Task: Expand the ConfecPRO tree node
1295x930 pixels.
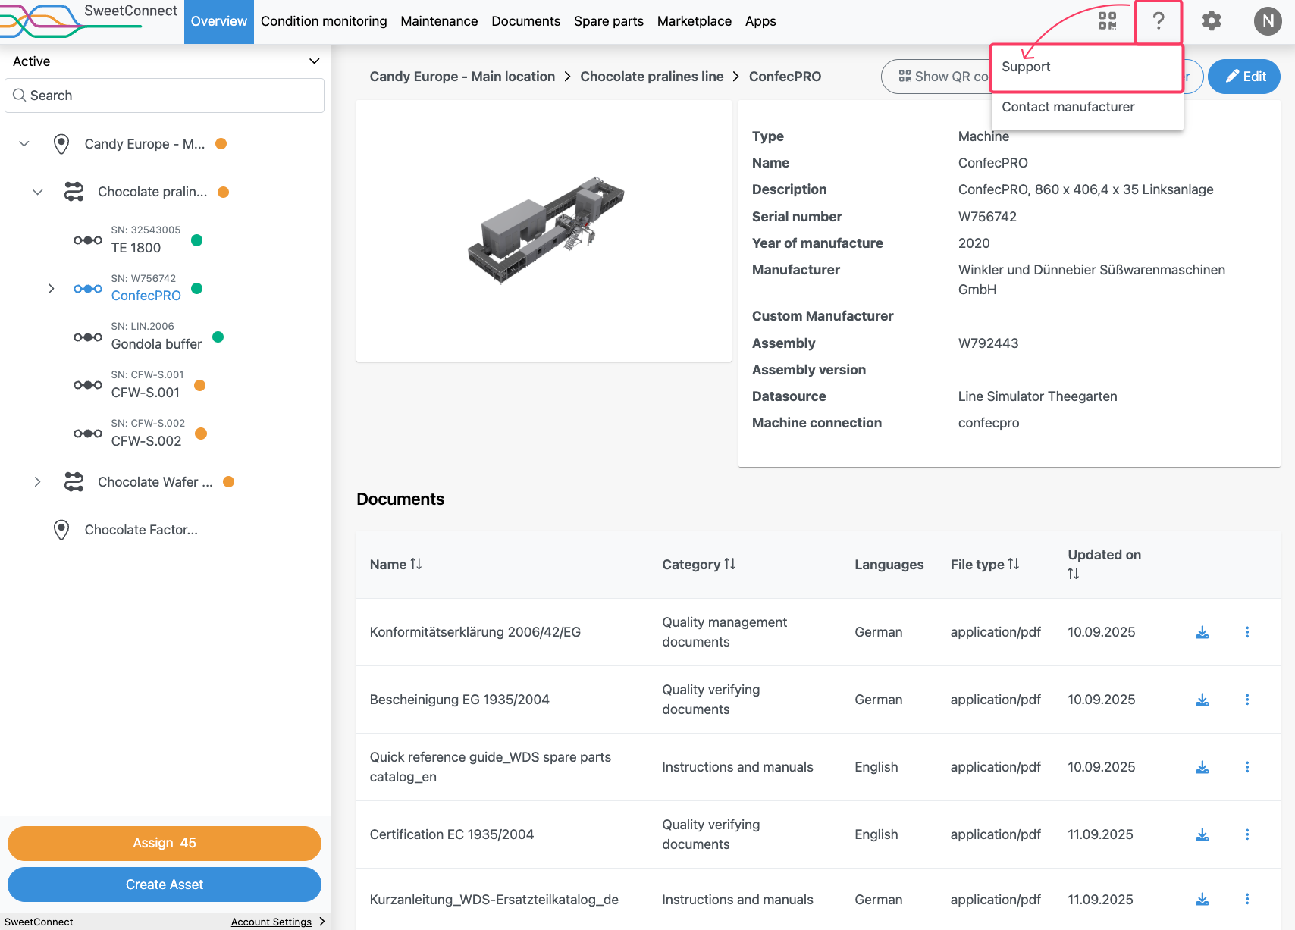Action: tap(51, 289)
